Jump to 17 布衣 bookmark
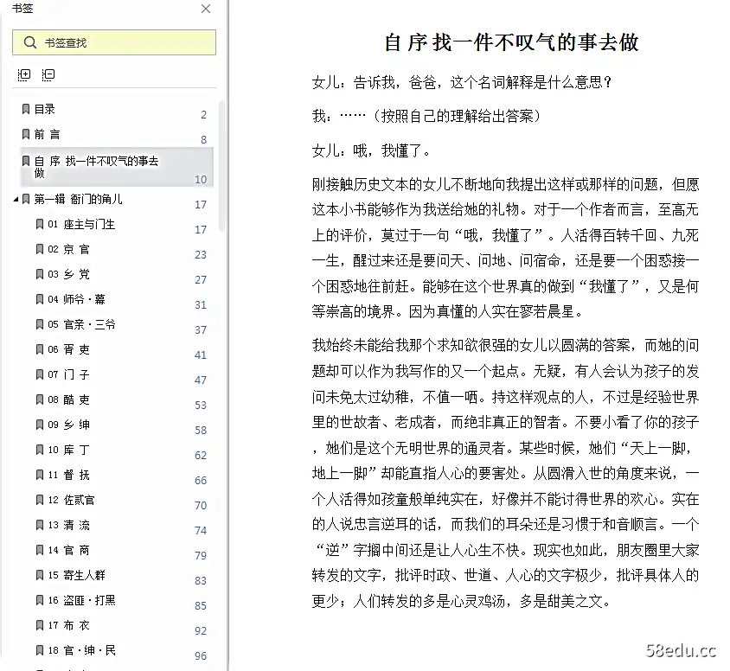Screen dimensions: 730x671 (68, 626)
